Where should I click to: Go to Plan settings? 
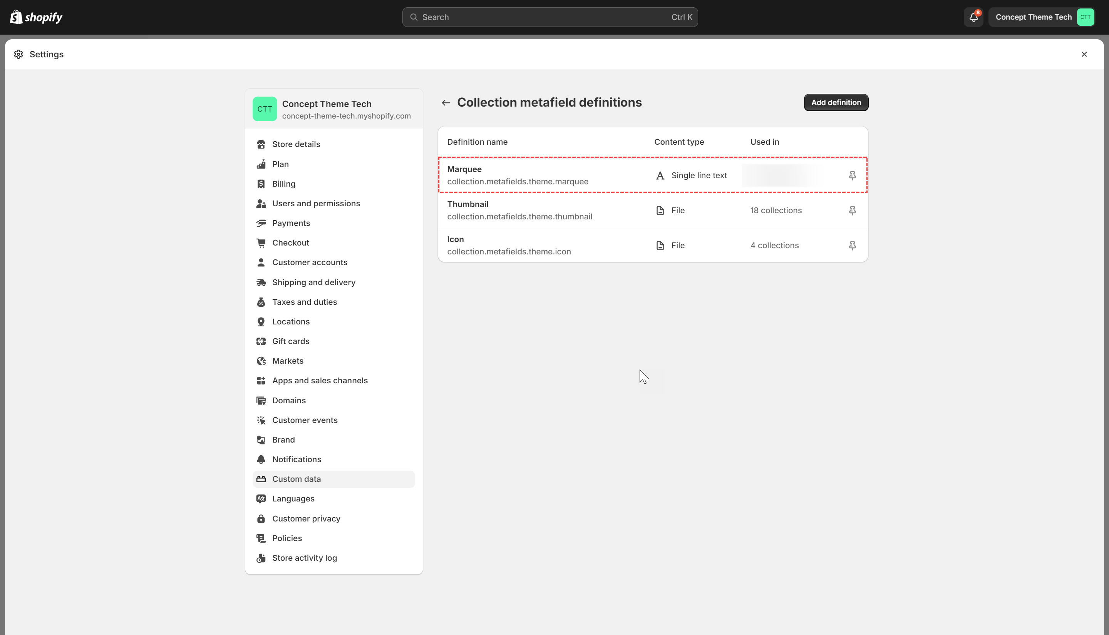(333, 164)
